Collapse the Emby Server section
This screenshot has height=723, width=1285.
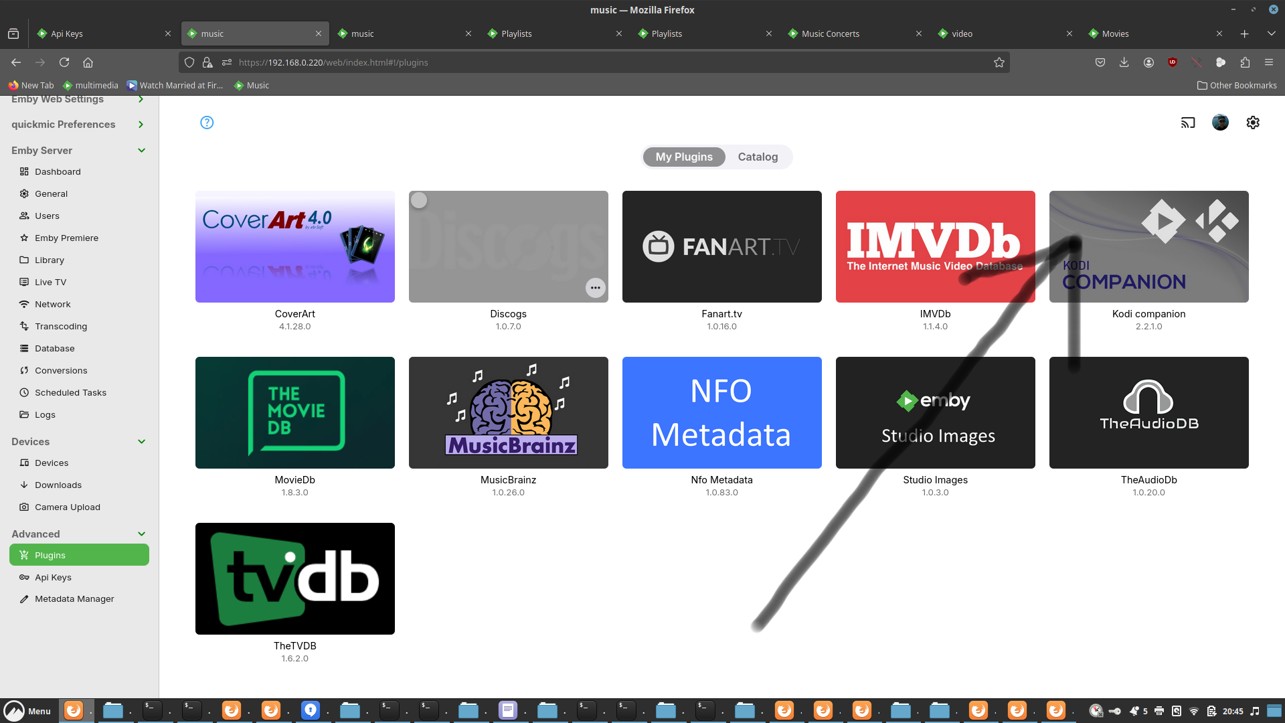(x=141, y=150)
